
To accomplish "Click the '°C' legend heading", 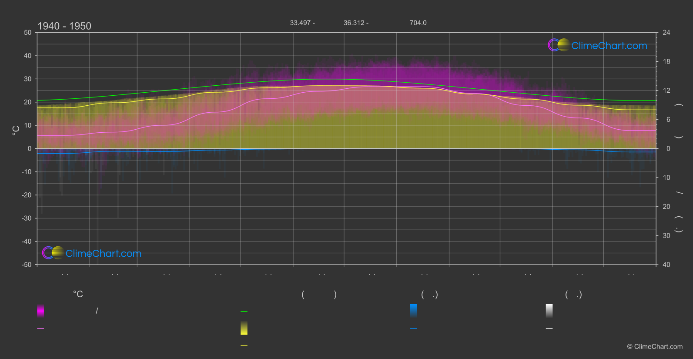I will 78,295.
